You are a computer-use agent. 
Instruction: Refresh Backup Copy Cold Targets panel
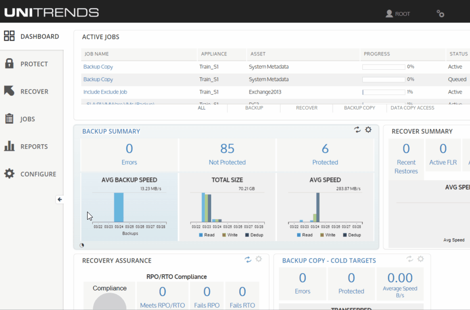coord(410,259)
